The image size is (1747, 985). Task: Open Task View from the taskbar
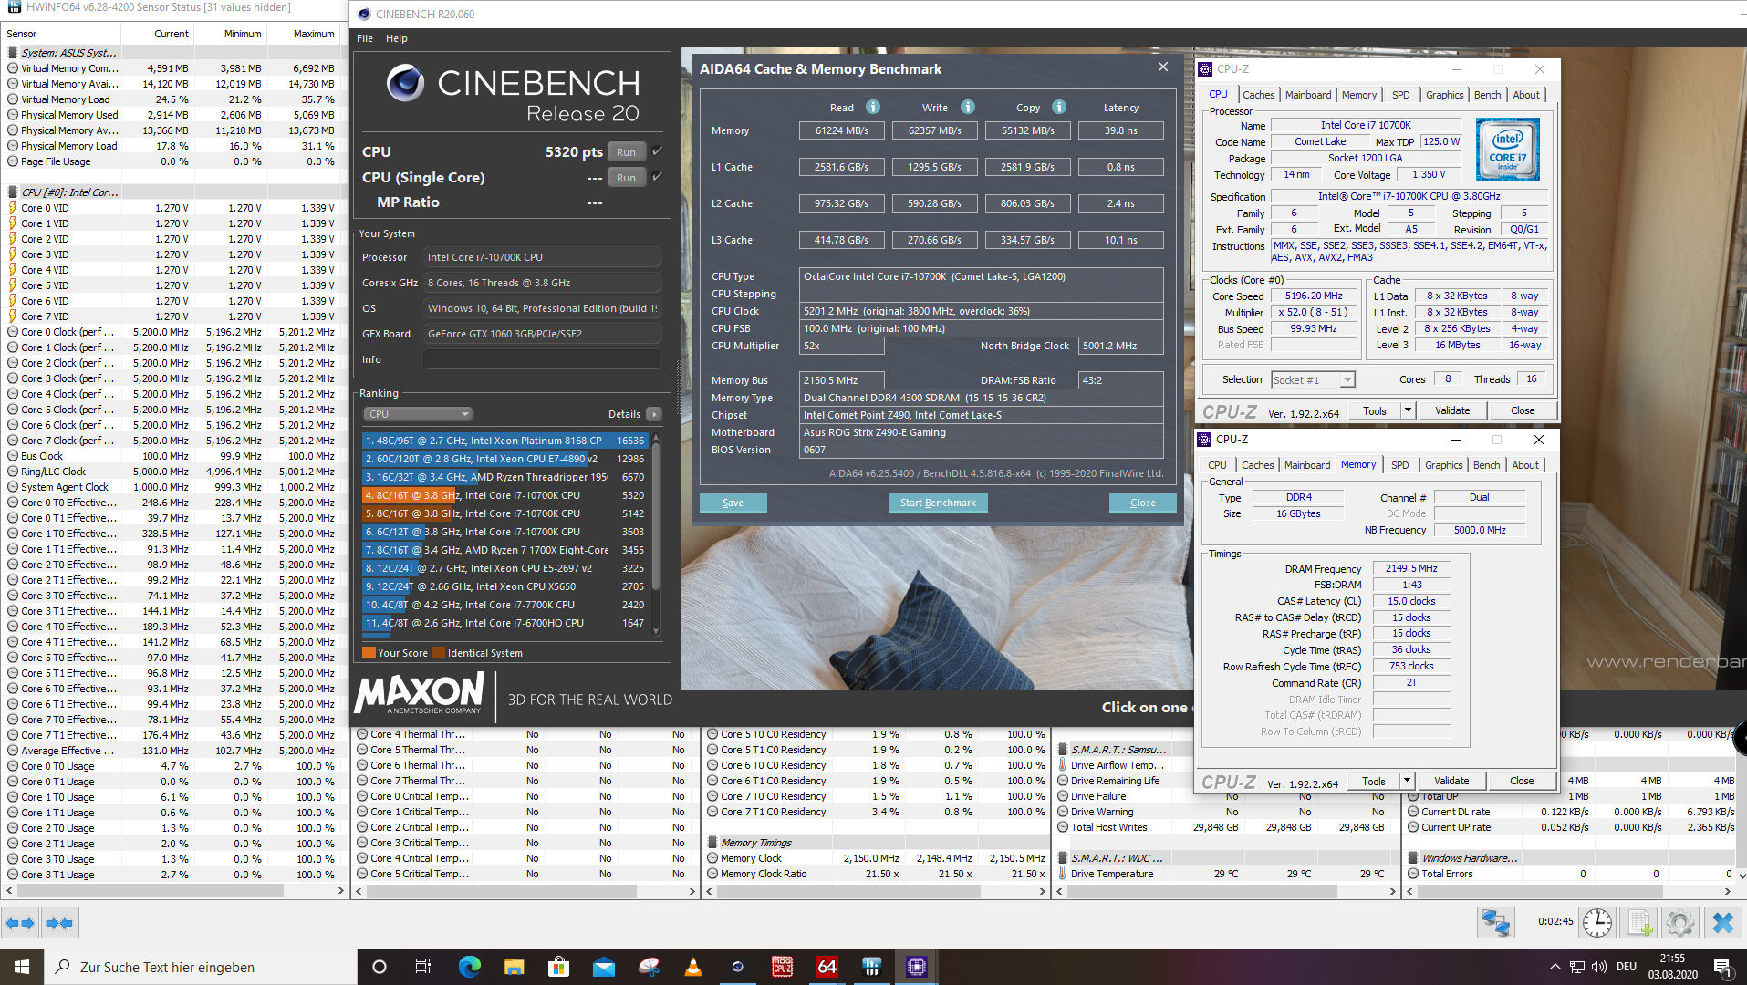[x=422, y=967]
